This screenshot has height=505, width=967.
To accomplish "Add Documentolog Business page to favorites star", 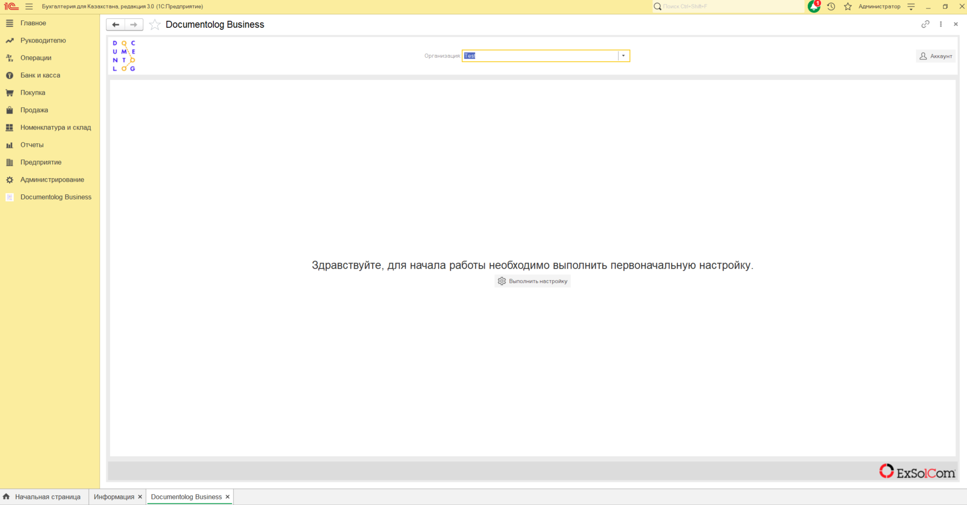I will (155, 24).
